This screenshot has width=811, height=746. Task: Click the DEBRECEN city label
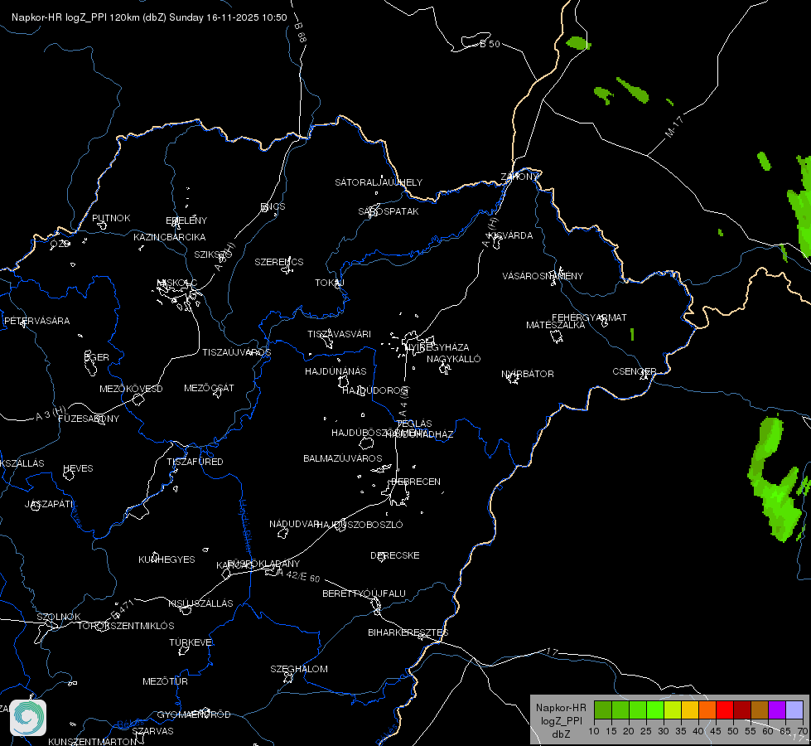pyautogui.click(x=416, y=482)
